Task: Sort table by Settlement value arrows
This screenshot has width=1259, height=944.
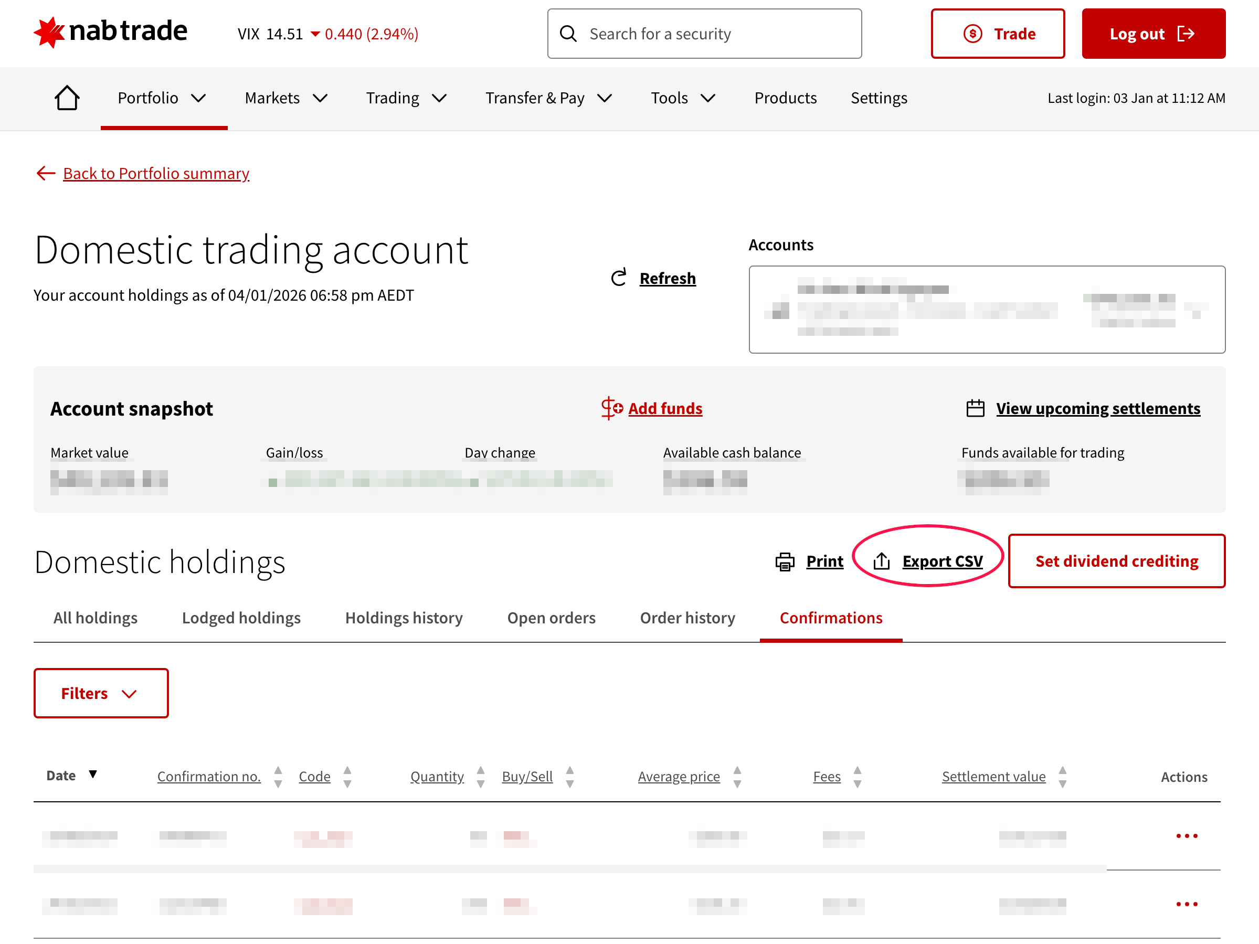Action: (1062, 777)
